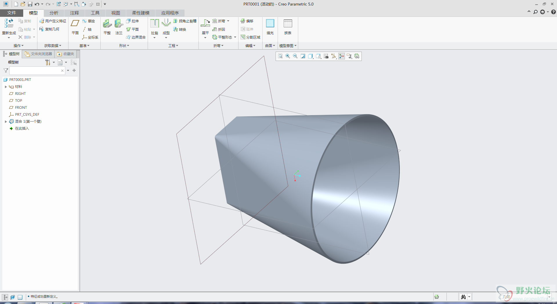Open the 文件 menu
This screenshot has height=304, width=557.
tap(12, 13)
